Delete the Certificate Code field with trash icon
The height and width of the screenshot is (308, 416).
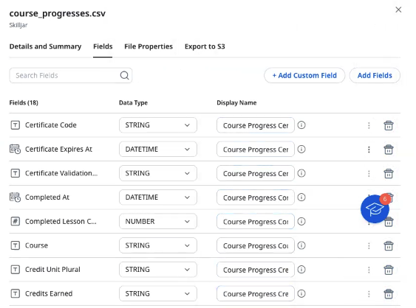[389, 125]
